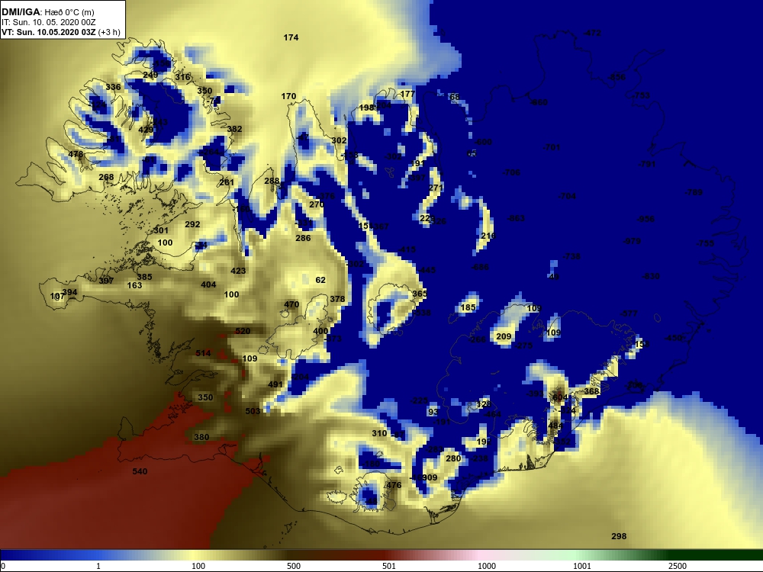Image resolution: width=763 pixels, height=572 pixels.
Task: Click the map value 177
Action: (x=407, y=94)
